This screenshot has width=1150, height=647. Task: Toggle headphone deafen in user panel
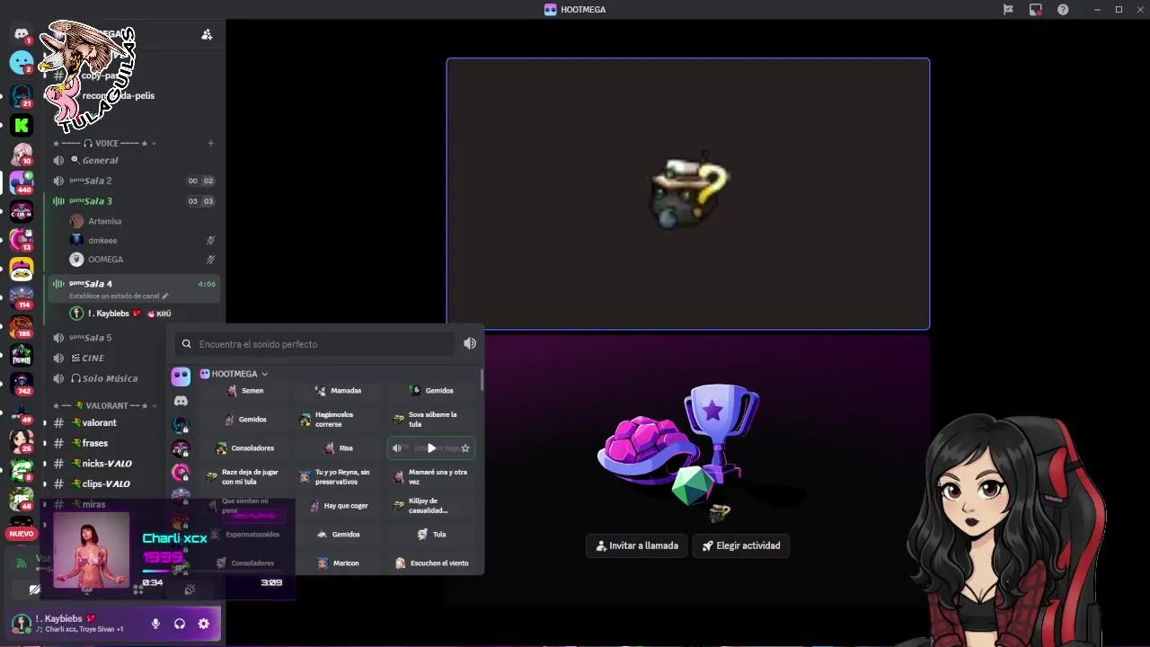point(180,624)
